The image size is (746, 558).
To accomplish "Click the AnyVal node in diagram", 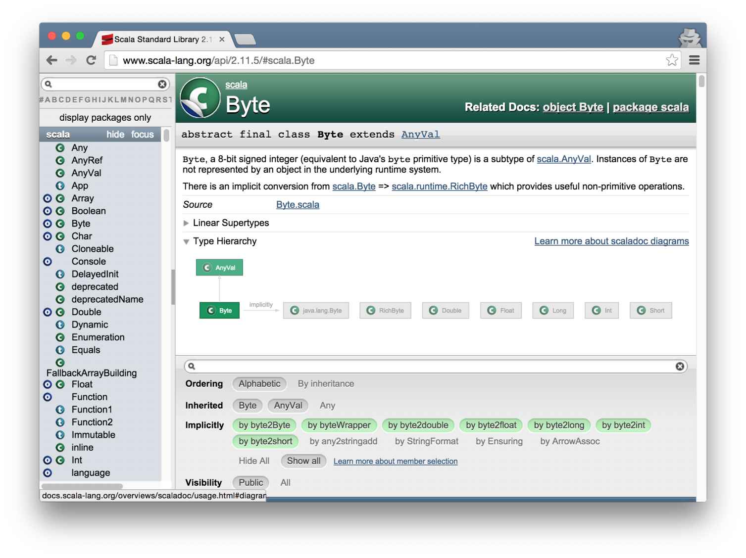I will pyautogui.click(x=219, y=268).
